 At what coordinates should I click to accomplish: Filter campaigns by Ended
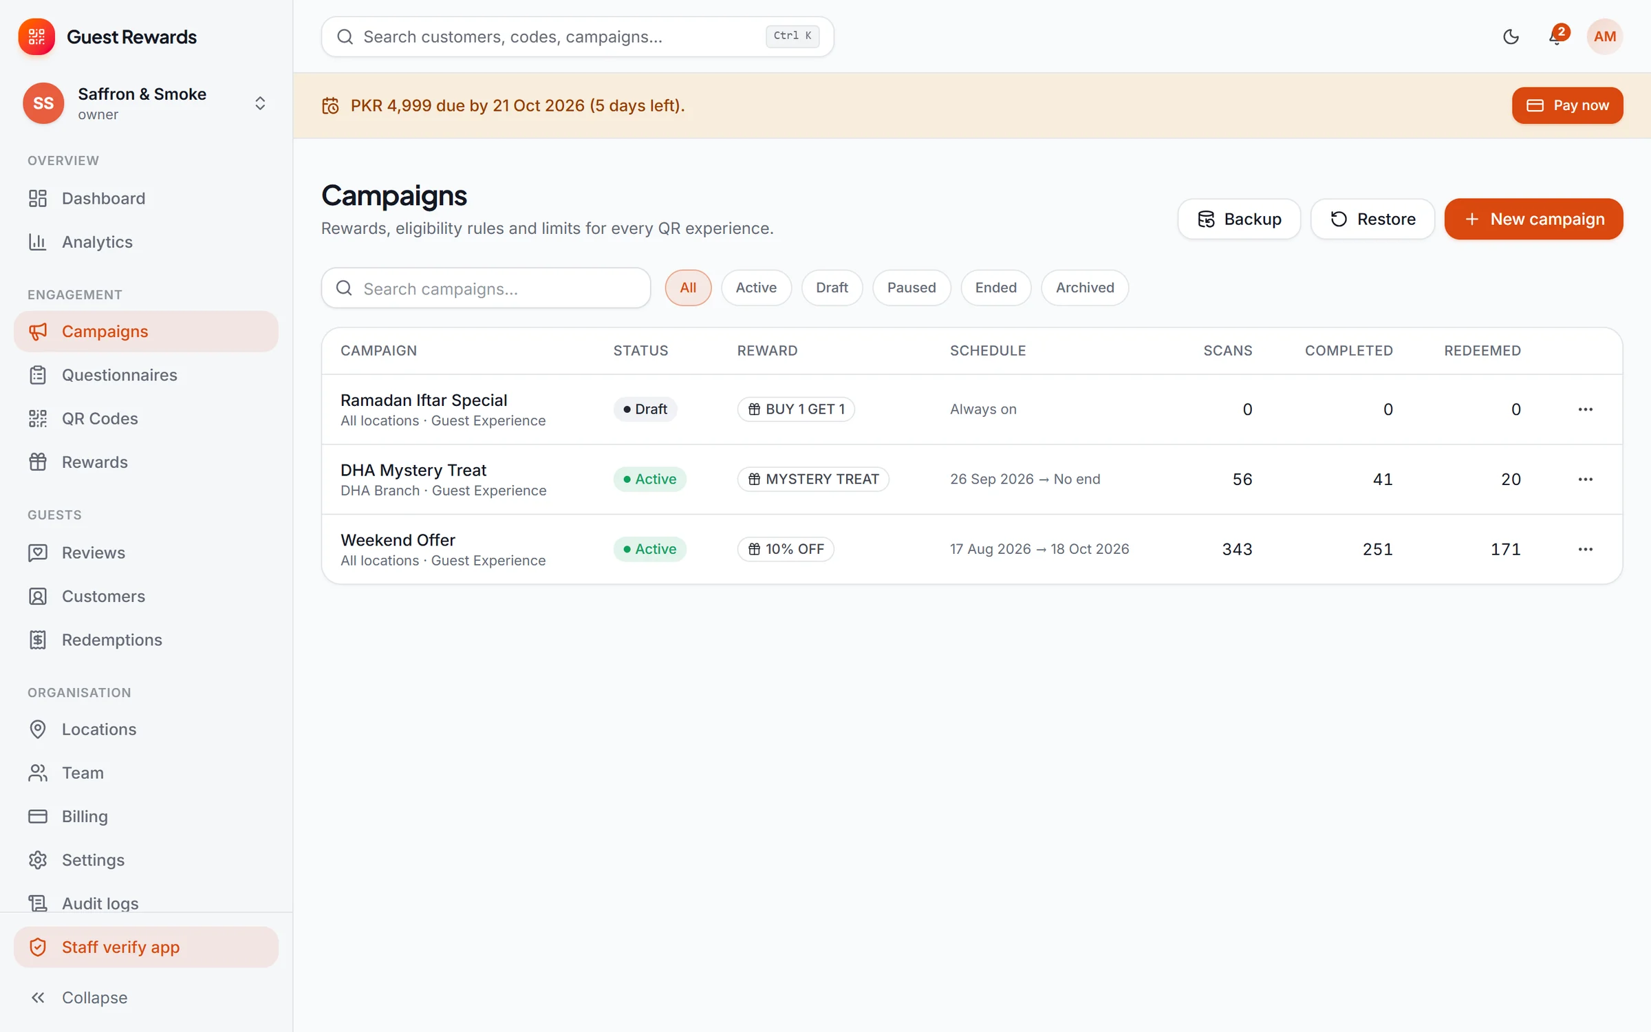pyautogui.click(x=995, y=288)
